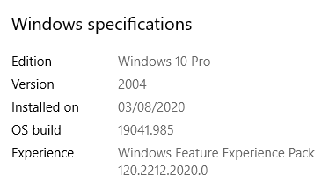Viewport: 336px width, 183px height.
Task: Click the word "build" in OS build label
Action: 46,130
